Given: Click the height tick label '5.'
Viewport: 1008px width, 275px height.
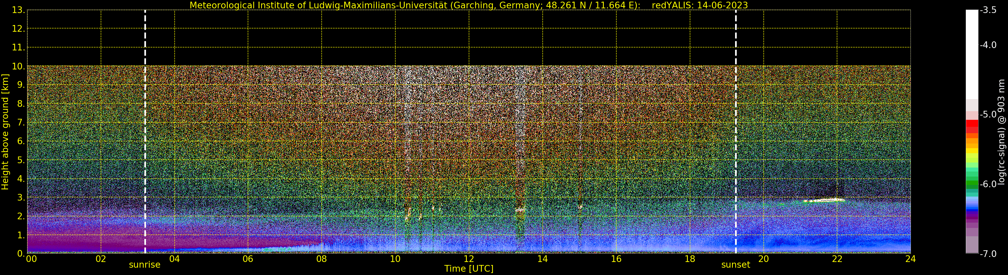Looking at the screenshot, I should pos(21,160).
